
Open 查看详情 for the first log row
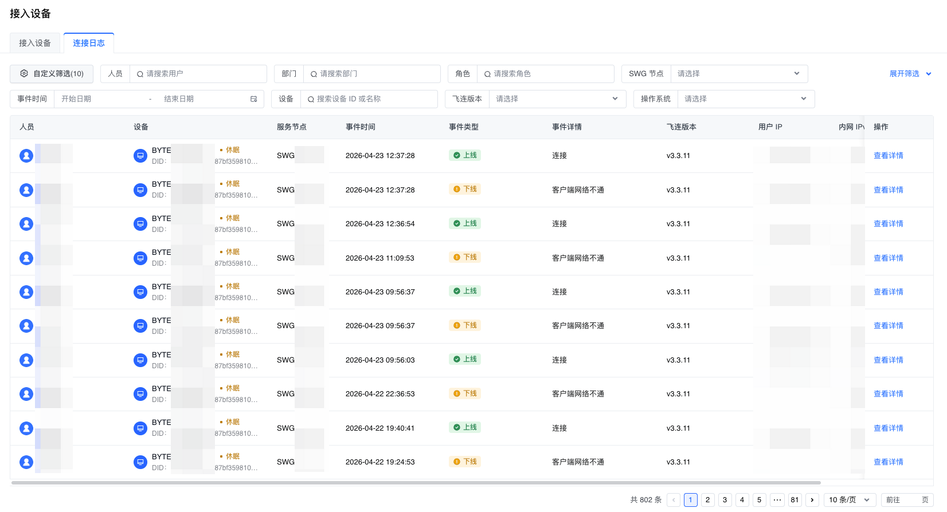888,156
